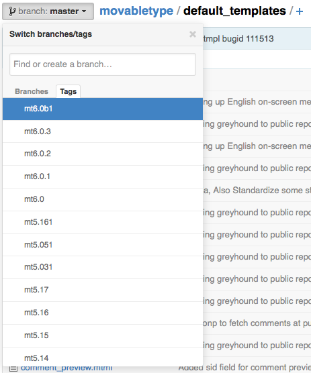The image size is (311, 373).
Task: Pick the mt5.16 tag
Action: (103, 313)
